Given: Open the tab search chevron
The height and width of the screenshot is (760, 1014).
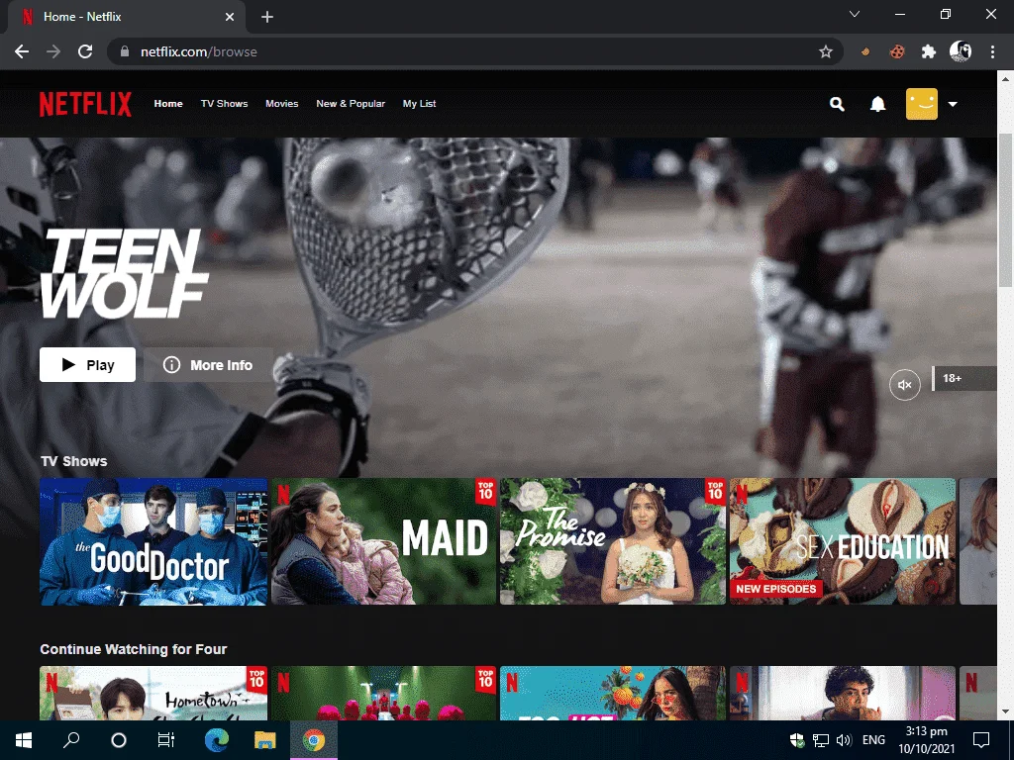Looking at the screenshot, I should tap(855, 14).
